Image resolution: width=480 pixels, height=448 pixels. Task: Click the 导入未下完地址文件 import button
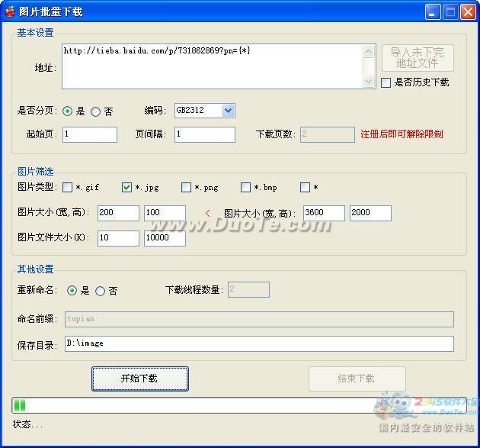(418, 58)
